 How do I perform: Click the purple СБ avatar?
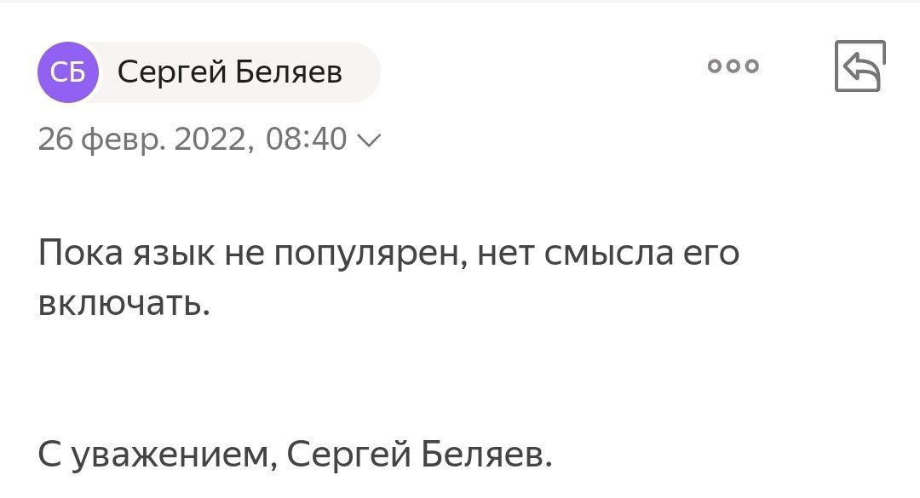tap(67, 73)
